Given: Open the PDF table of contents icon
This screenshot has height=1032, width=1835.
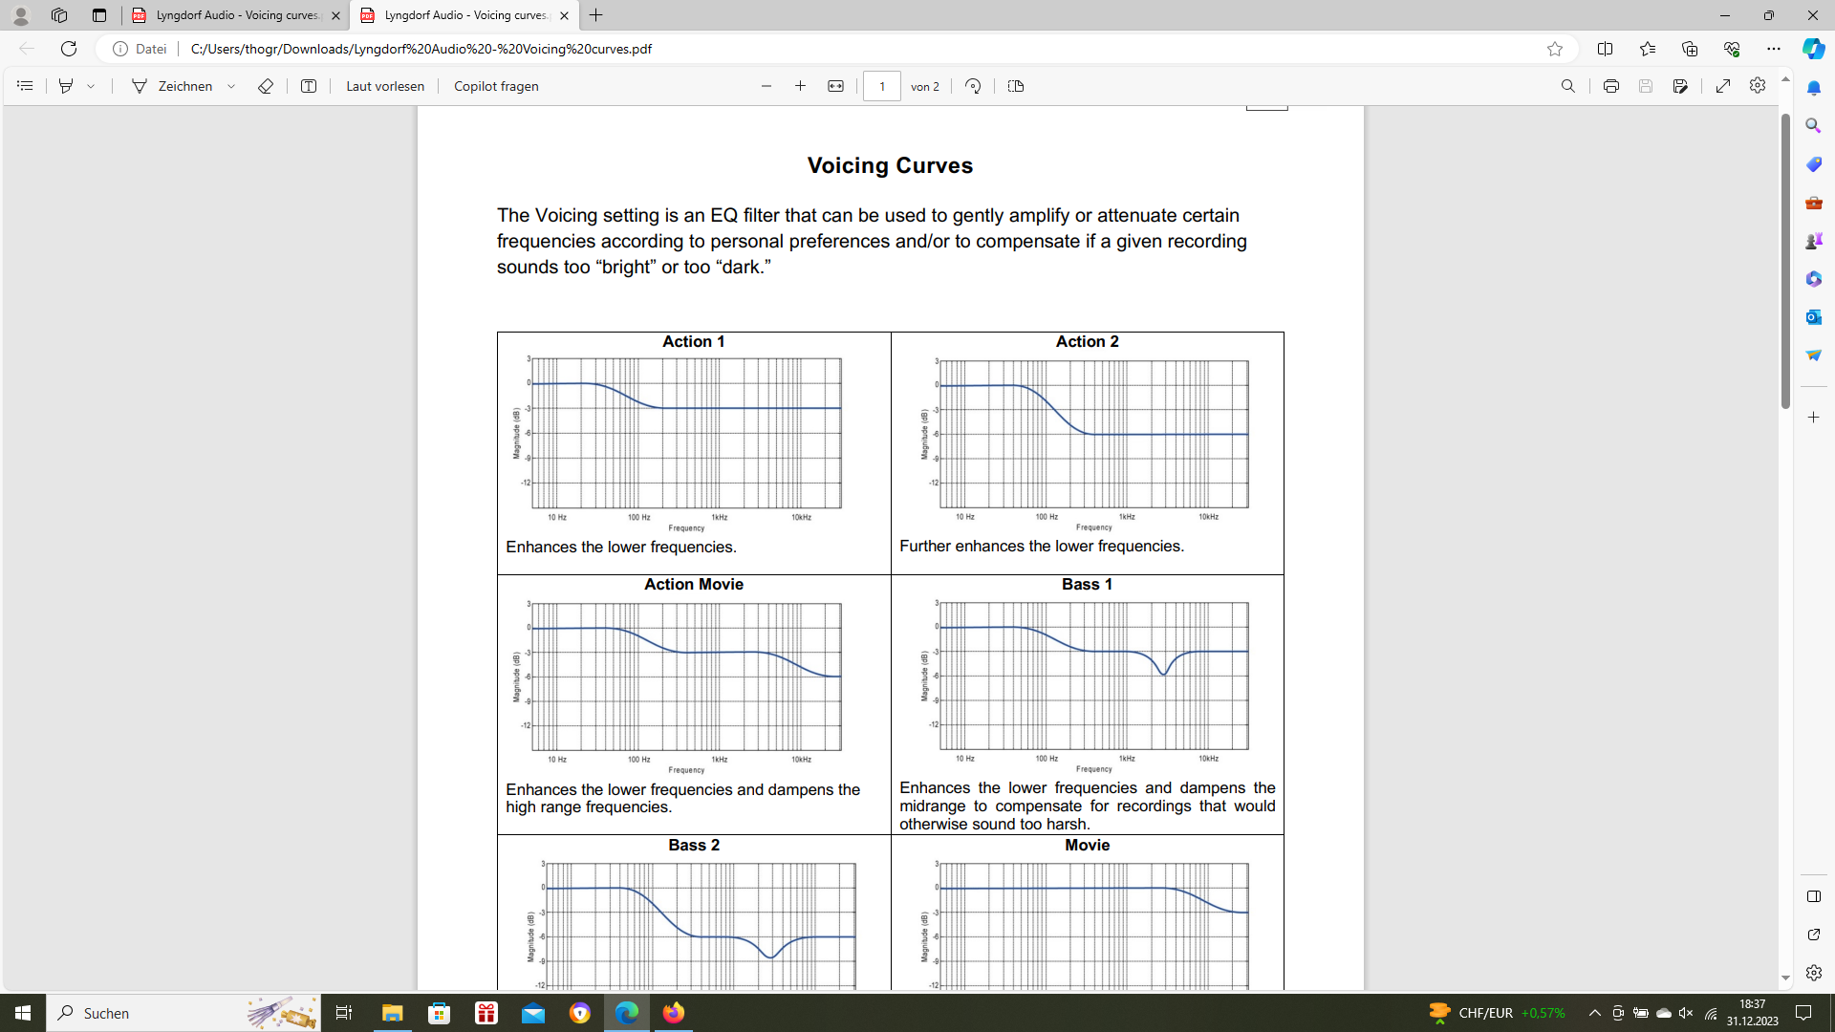Looking at the screenshot, I should tap(25, 86).
